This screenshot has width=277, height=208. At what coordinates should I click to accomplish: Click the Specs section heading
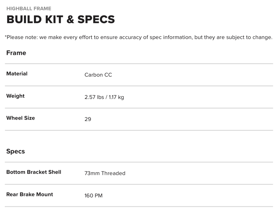[16, 151]
